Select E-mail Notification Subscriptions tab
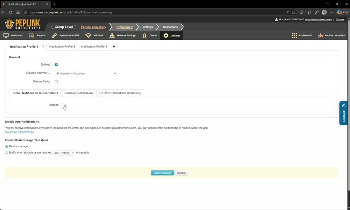 pos(35,93)
